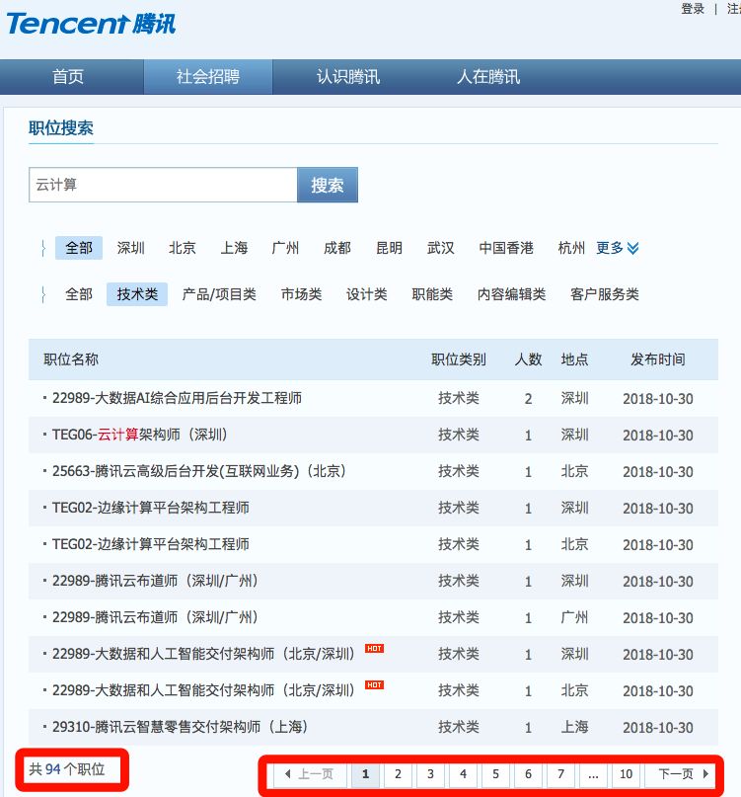Click the 搜索 search button
This screenshot has height=797, width=741.
(x=328, y=185)
